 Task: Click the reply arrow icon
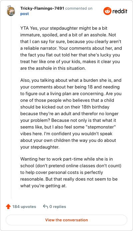tap(45, 207)
